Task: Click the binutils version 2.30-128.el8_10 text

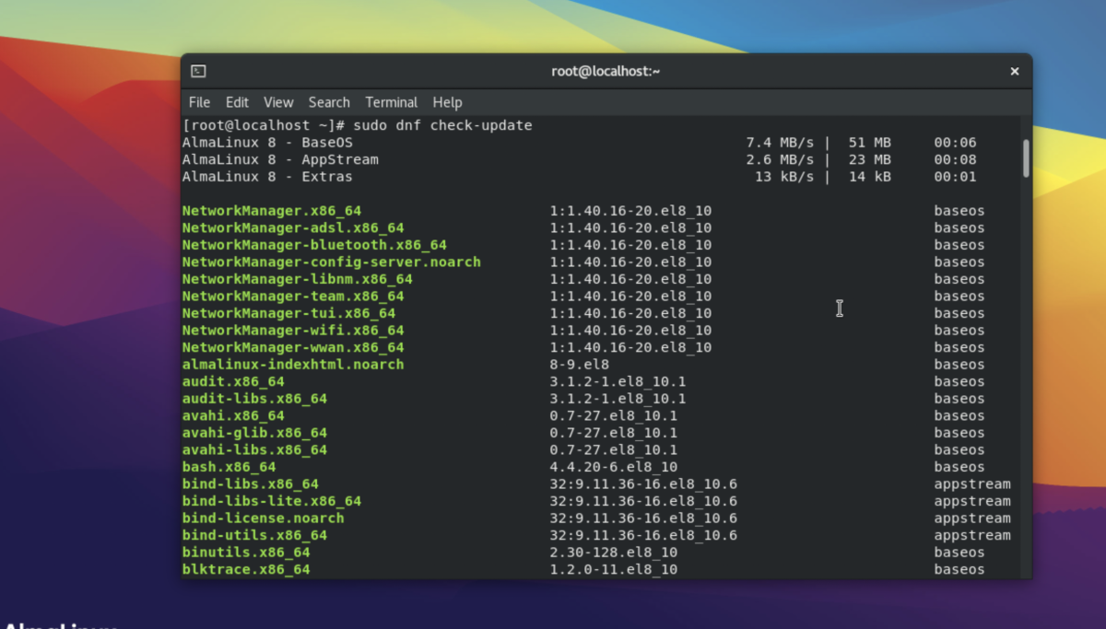Action: 613,553
